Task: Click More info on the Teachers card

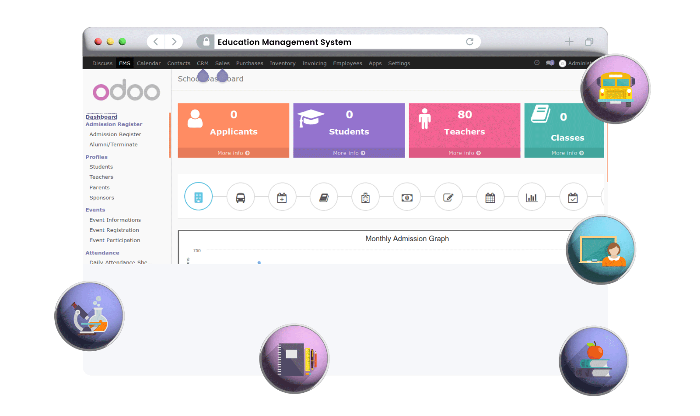Action: [464, 153]
